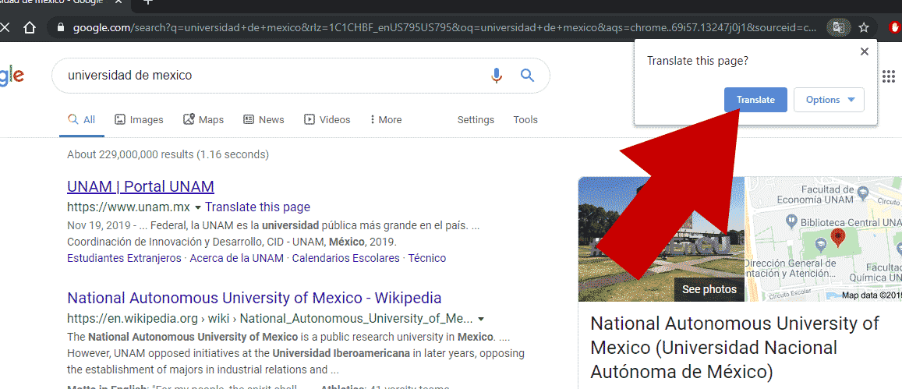
Task: Open the Técnico sitelink
Action: pos(427,258)
